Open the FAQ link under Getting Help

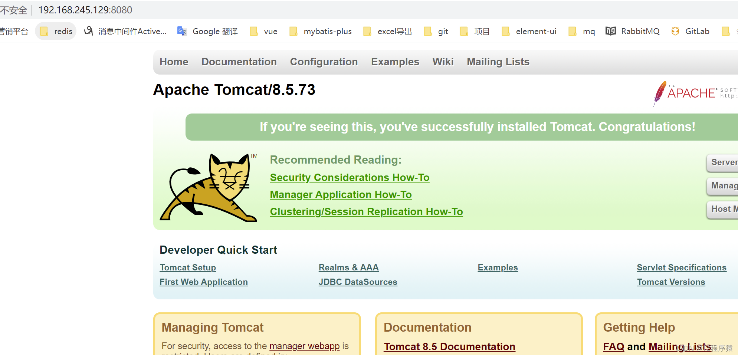pos(614,346)
